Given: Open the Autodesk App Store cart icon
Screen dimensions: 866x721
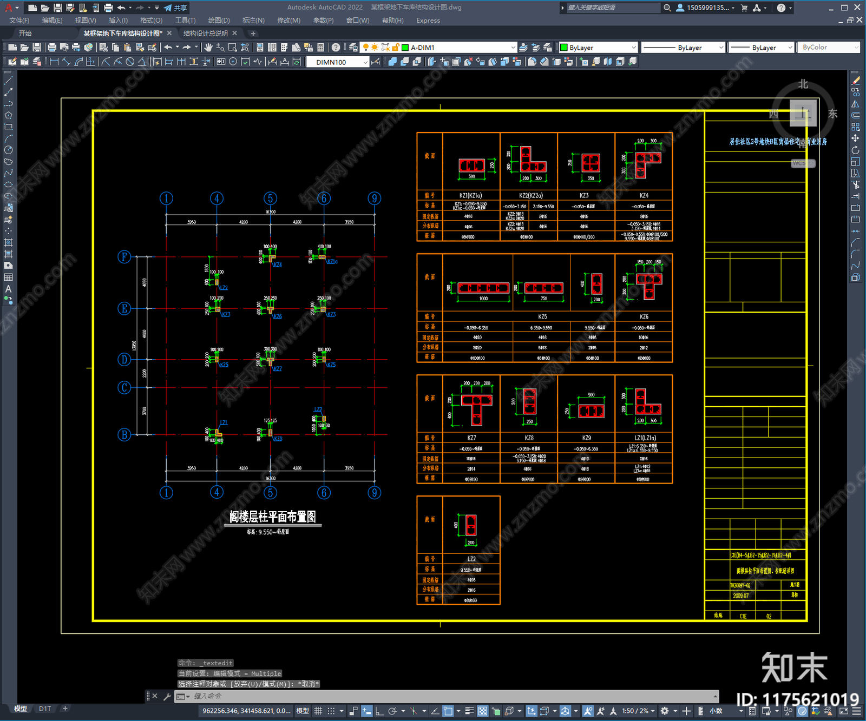Looking at the screenshot, I should 744,8.
